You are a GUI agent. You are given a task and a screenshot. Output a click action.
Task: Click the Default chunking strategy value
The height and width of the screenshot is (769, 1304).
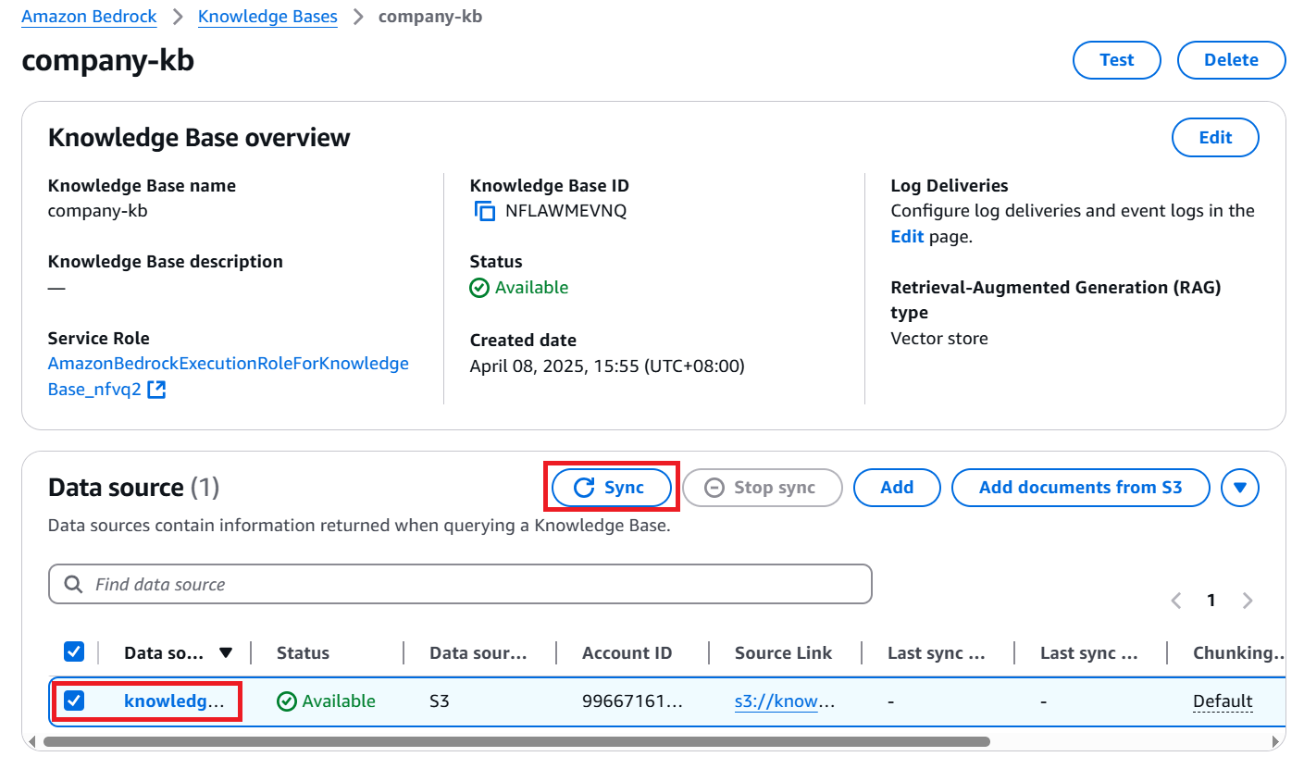1223,701
